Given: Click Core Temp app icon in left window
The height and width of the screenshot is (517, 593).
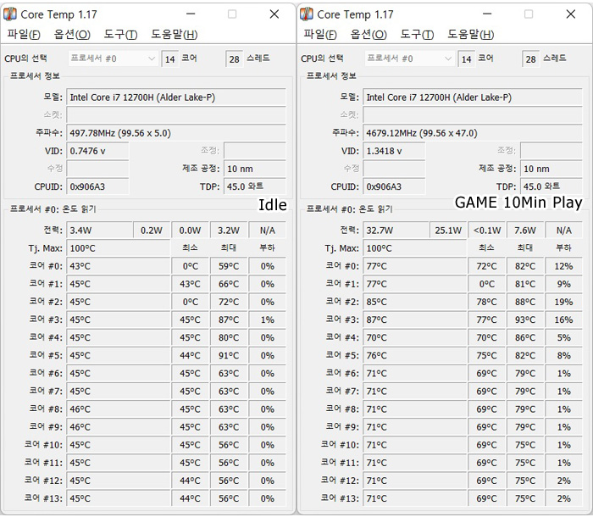Looking at the screenshot, I should [x=10, y=14].
